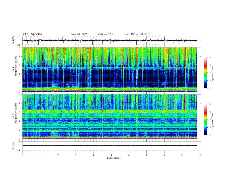Screen dimensions: 225x174
Task: Click the ch.3 black signal band
Action: 109,146
